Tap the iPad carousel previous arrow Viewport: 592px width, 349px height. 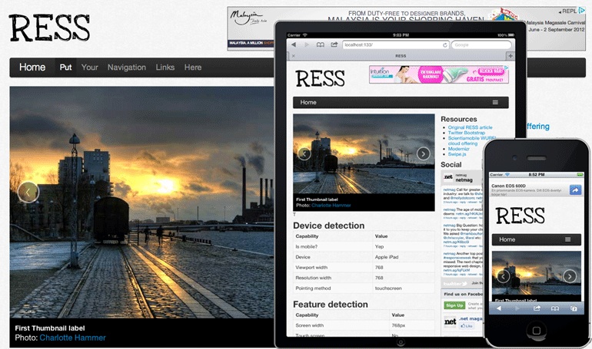[x=304, y=153]
